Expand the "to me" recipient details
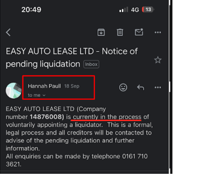The image size is (212, 177). point(37,95)
